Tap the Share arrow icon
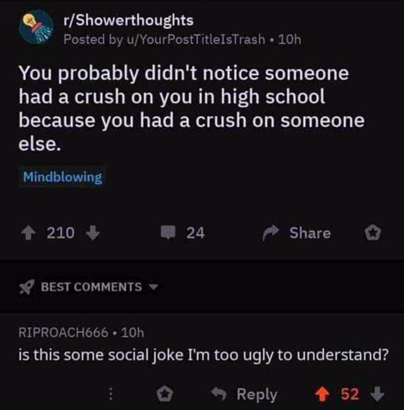This screenshot has width=404, height=410. (271, 233)
